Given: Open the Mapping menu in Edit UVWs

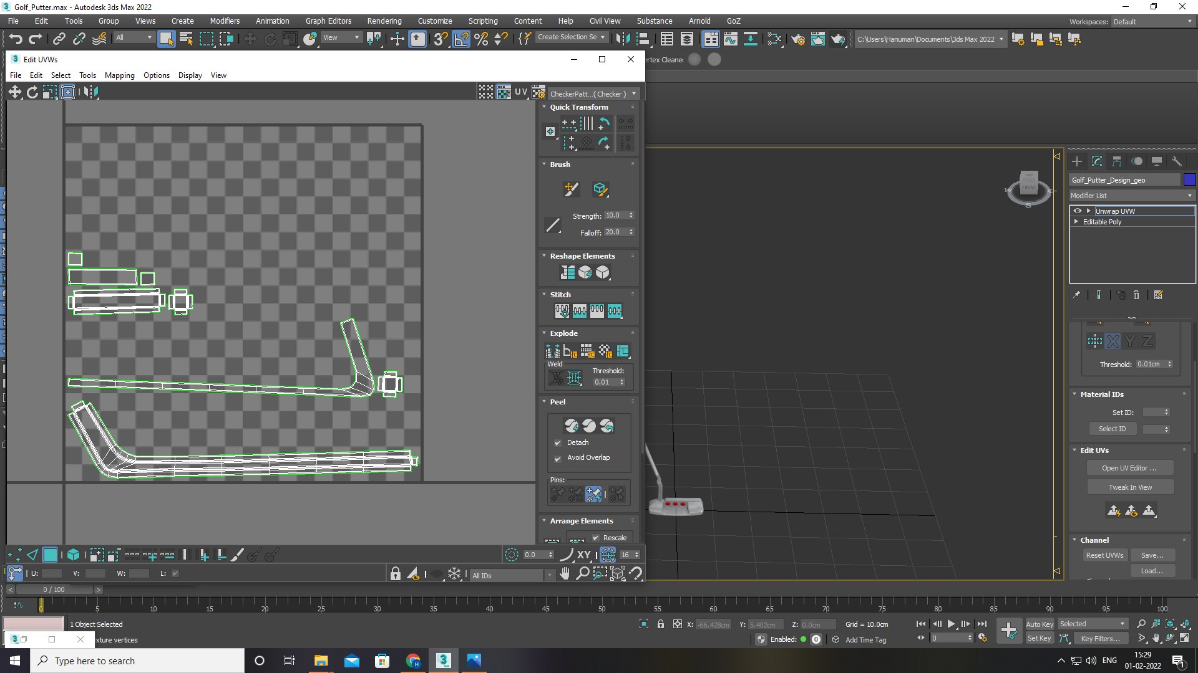Looking at the screenshot, I should (120, 75).
